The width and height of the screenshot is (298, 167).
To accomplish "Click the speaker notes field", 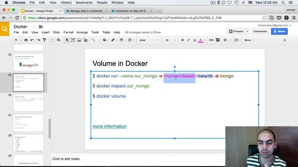I will 139,159.
